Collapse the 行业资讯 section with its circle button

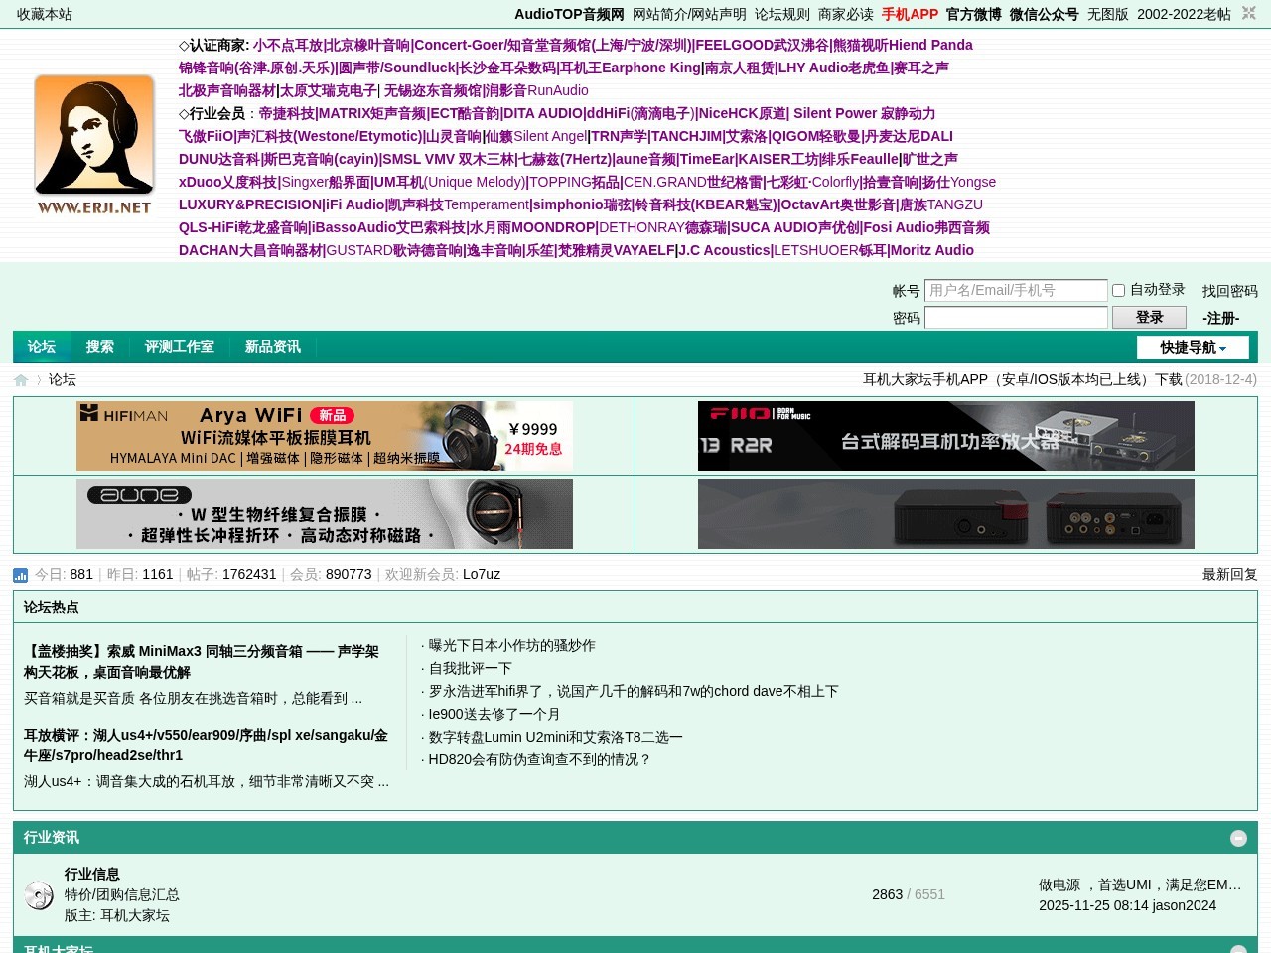click(x=1238, y=839)
